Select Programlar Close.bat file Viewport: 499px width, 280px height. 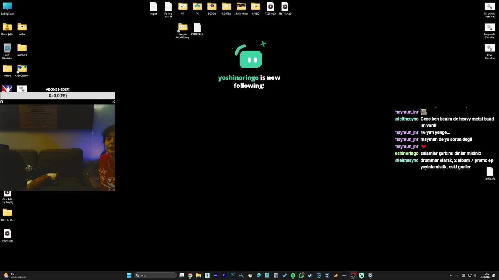coord(490,30)
